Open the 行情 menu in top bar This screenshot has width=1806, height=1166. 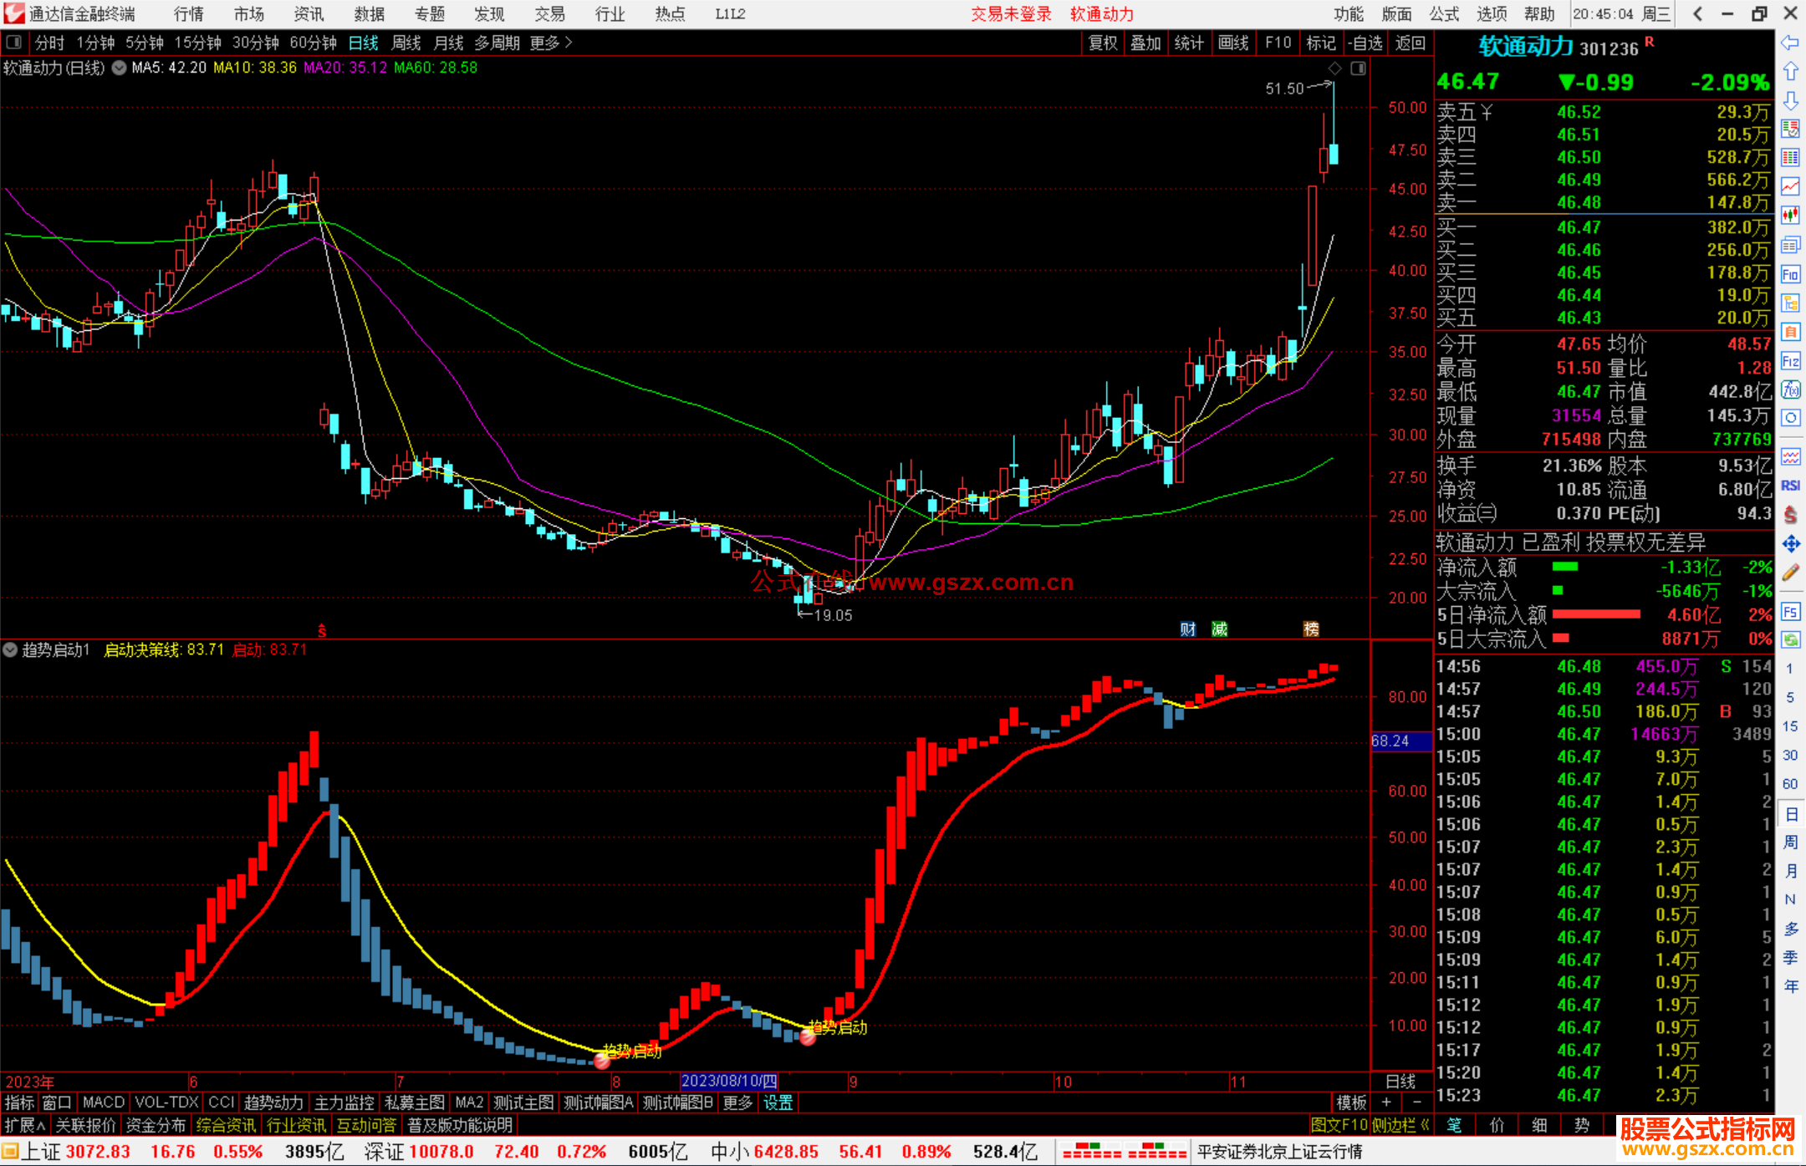[188, 14]
